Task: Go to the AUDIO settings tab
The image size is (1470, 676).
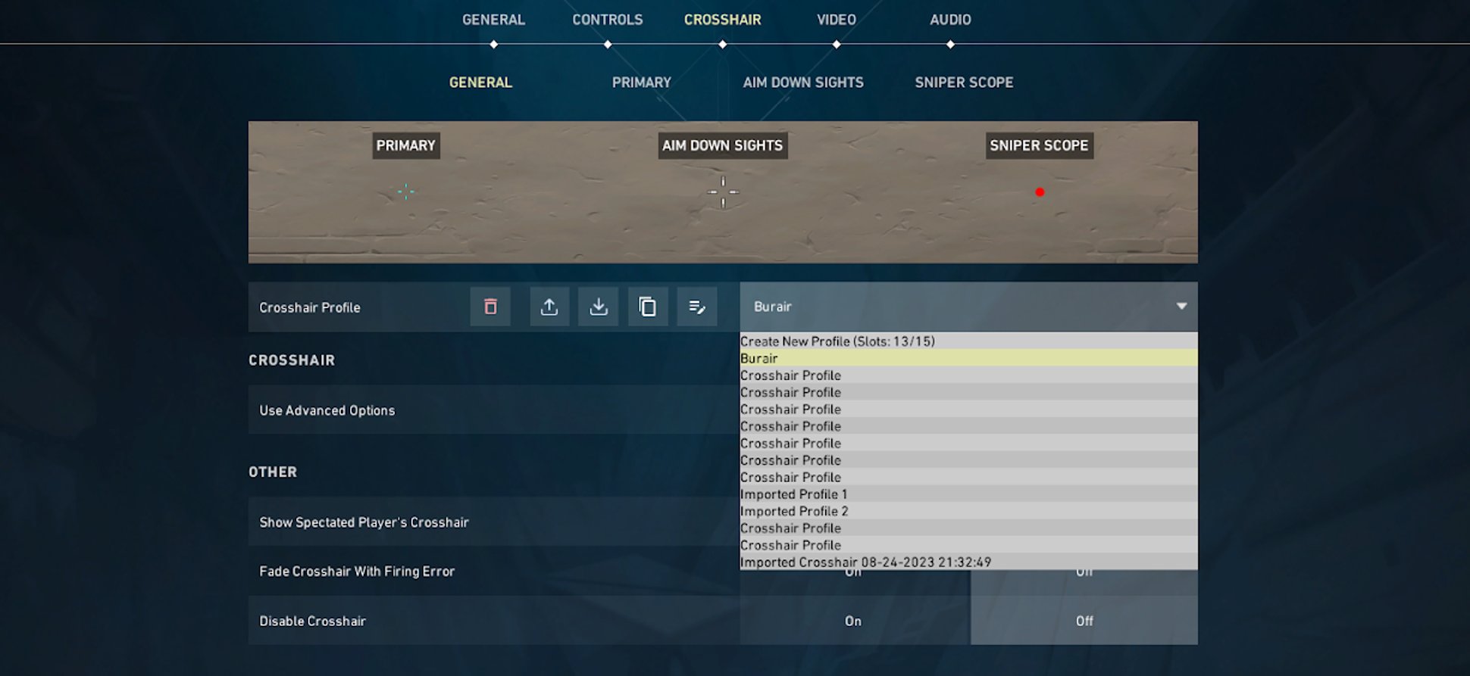Action: coord(950,20)
